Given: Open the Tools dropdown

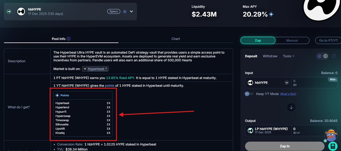Looking at the screenshot, I should 288,56.
